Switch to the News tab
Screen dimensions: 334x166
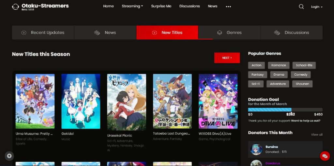105,33
